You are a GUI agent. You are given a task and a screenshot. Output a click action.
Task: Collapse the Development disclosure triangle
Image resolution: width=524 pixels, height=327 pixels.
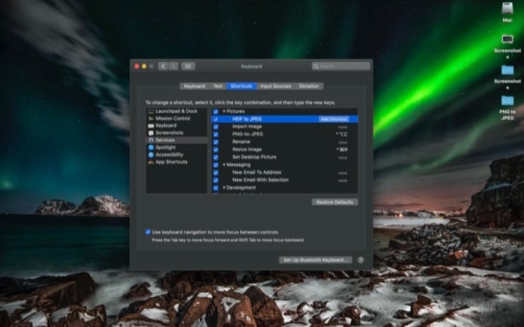(224, 188)
